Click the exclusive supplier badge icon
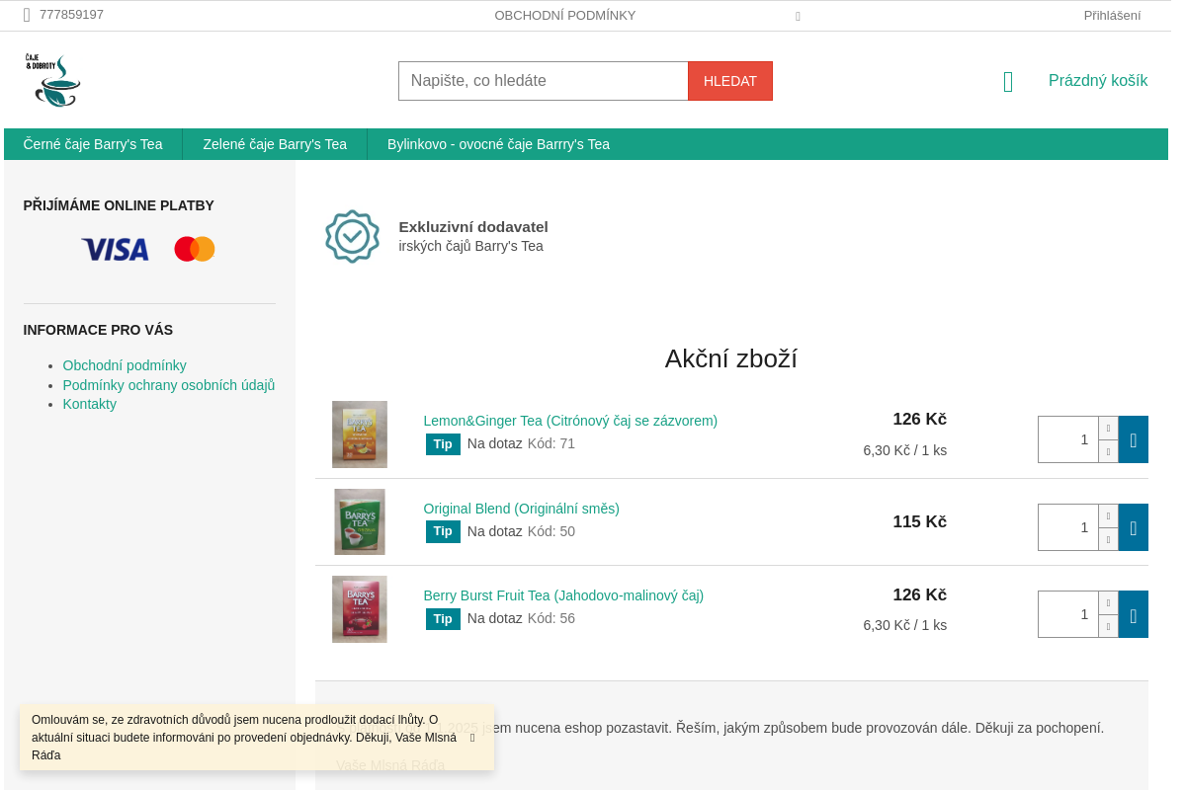The width and height of the screenshot is (1186, 790). (x=352, y=236)
